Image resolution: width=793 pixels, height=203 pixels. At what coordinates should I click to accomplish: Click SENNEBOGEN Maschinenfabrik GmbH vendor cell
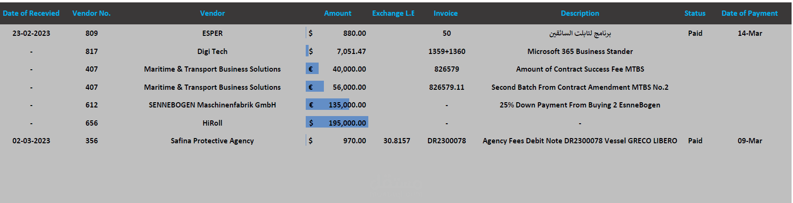(212, 105)
